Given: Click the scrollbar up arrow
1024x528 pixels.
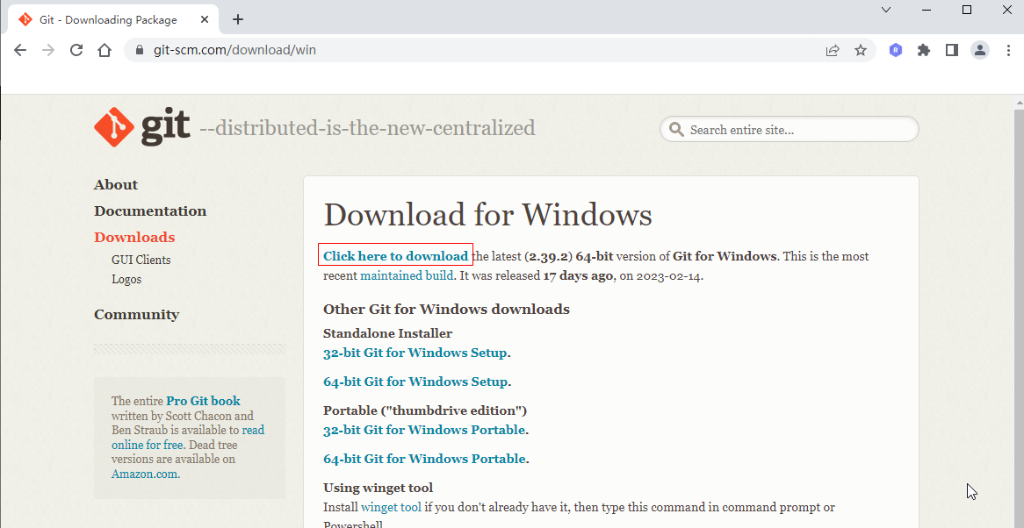Looking at the screenshot, I should pyautogui.click(x=1020, y=102).
